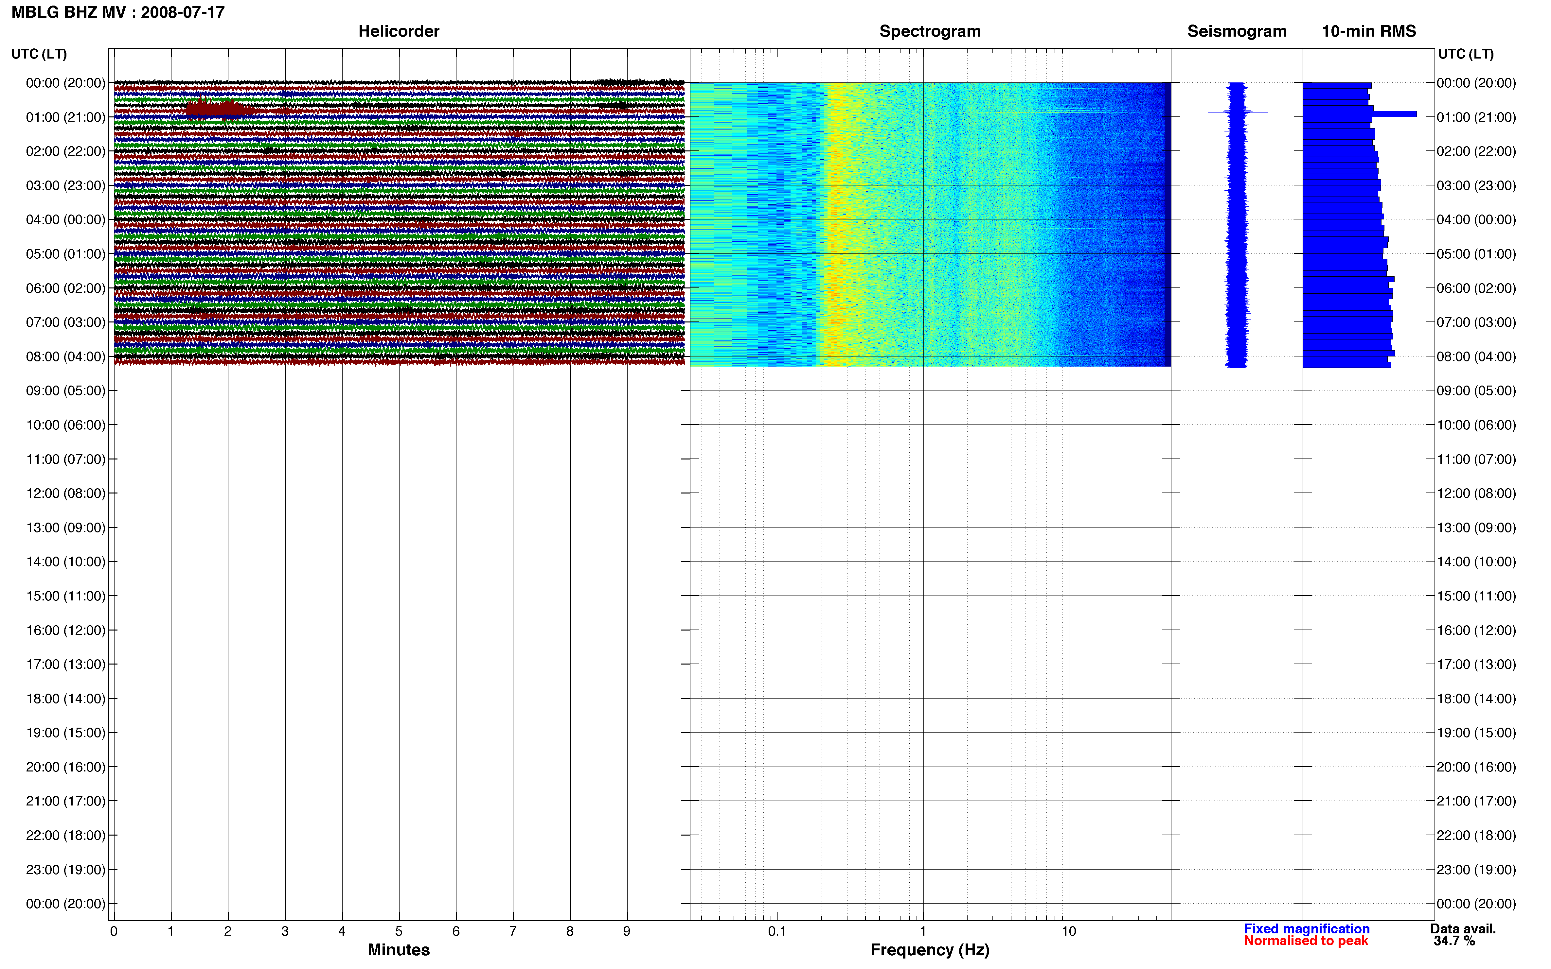
Task: Click the 02:00 (22:00) label on the left axis
Action: pos(65,151)
